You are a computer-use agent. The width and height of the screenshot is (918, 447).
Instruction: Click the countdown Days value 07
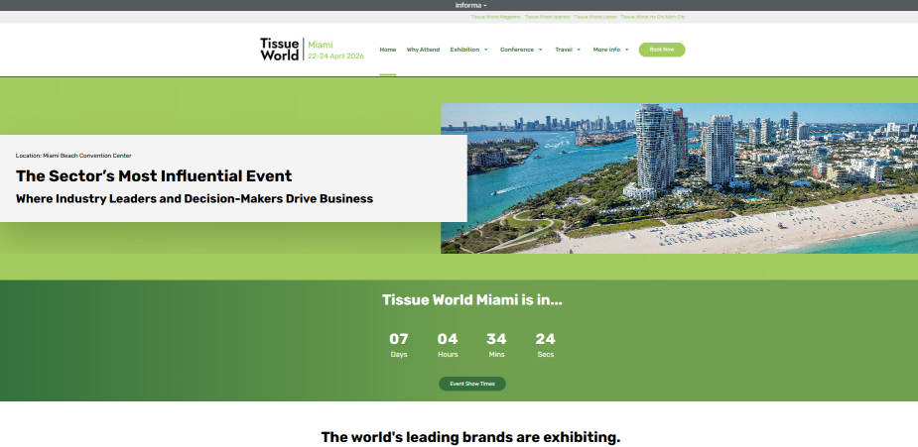(x=399, y=339)
